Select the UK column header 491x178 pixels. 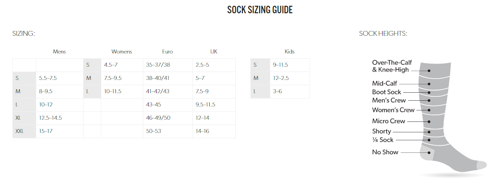[x=214, y=52]
